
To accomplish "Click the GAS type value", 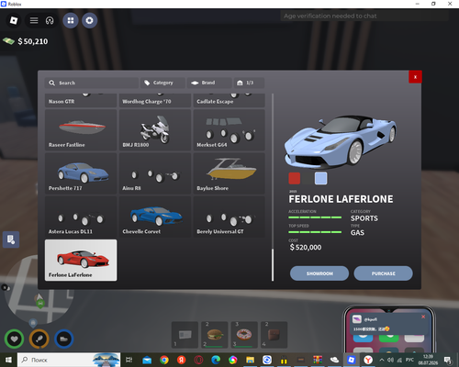I will [357, 233].
